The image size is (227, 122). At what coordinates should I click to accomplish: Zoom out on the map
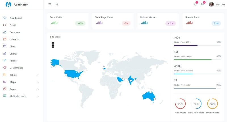click(x=53, y=46)
